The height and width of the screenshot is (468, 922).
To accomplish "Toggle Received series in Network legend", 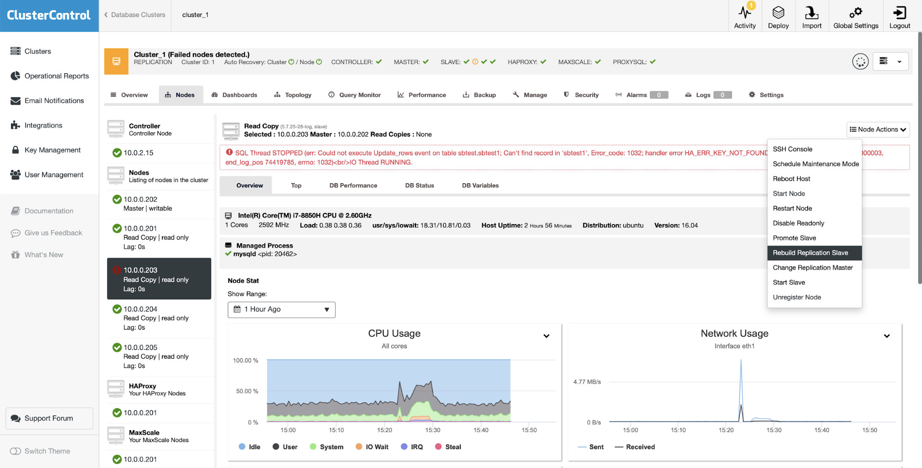I will (x=635, y=447).
